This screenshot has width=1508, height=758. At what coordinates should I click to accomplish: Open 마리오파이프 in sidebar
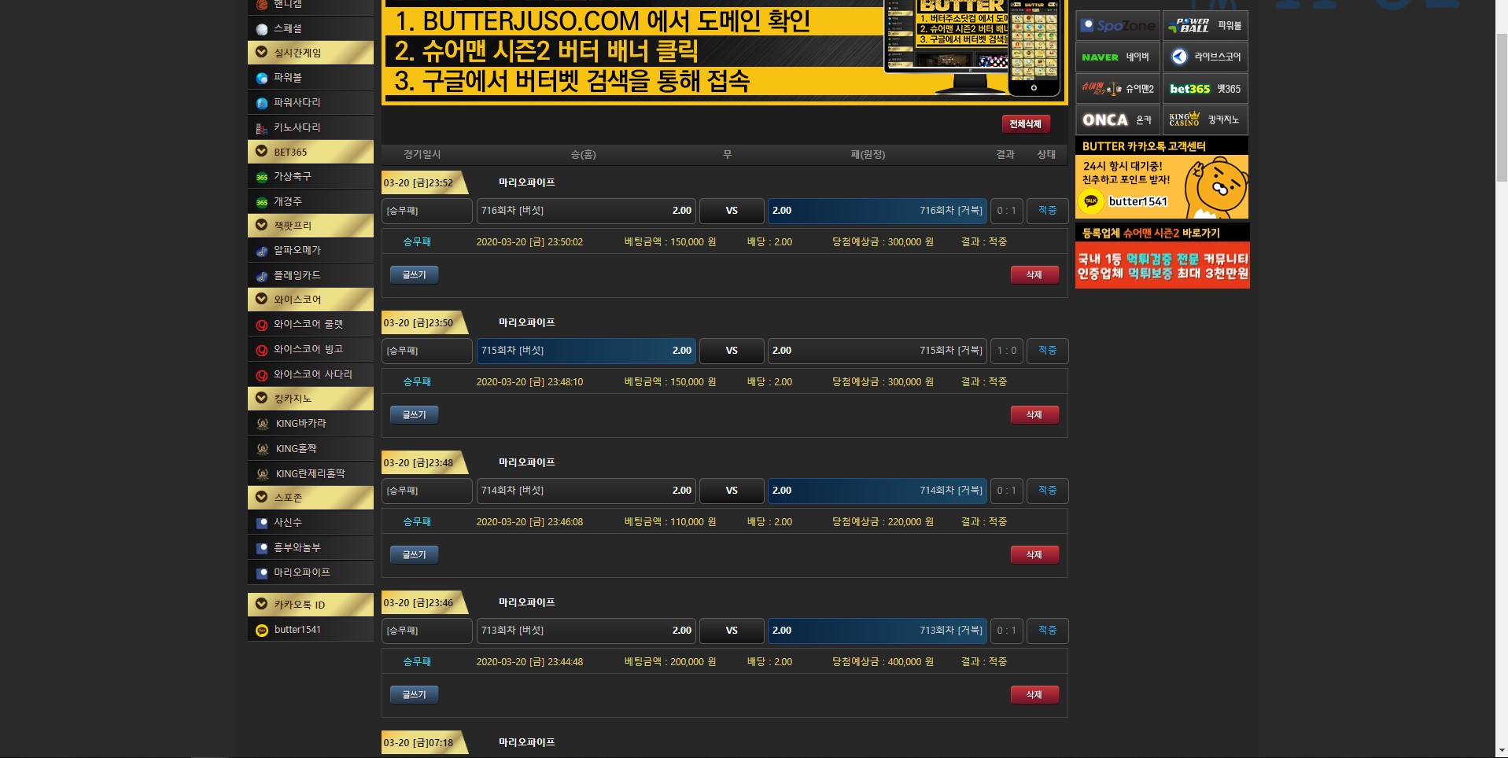click(x=301, y=572)
